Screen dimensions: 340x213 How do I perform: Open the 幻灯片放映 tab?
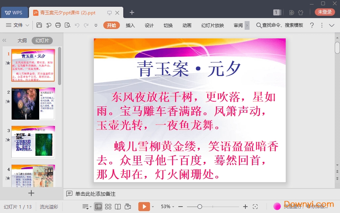tap(213, 25)
